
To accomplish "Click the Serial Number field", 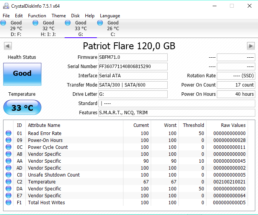I will pos(133,67).
